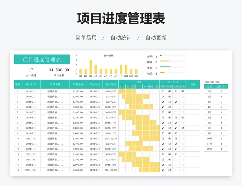Viewport: 242px width, 186px height.
Task: Select the 1,200.00 amount in row 1
Action: [x=78, y=91]
